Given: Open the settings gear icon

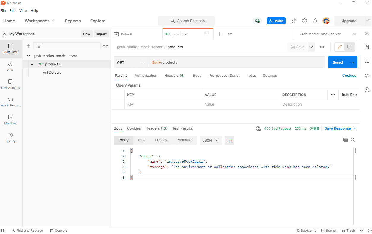Looking at the screenshot, I should click(305, 21).
